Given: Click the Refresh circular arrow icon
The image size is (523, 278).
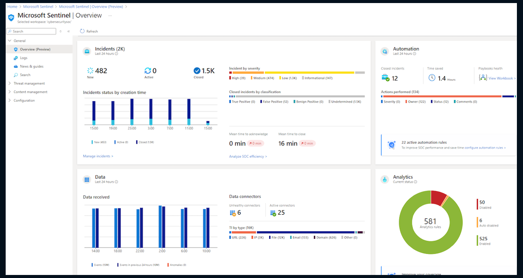Looking at the screenshot, I should pos(82,31).
